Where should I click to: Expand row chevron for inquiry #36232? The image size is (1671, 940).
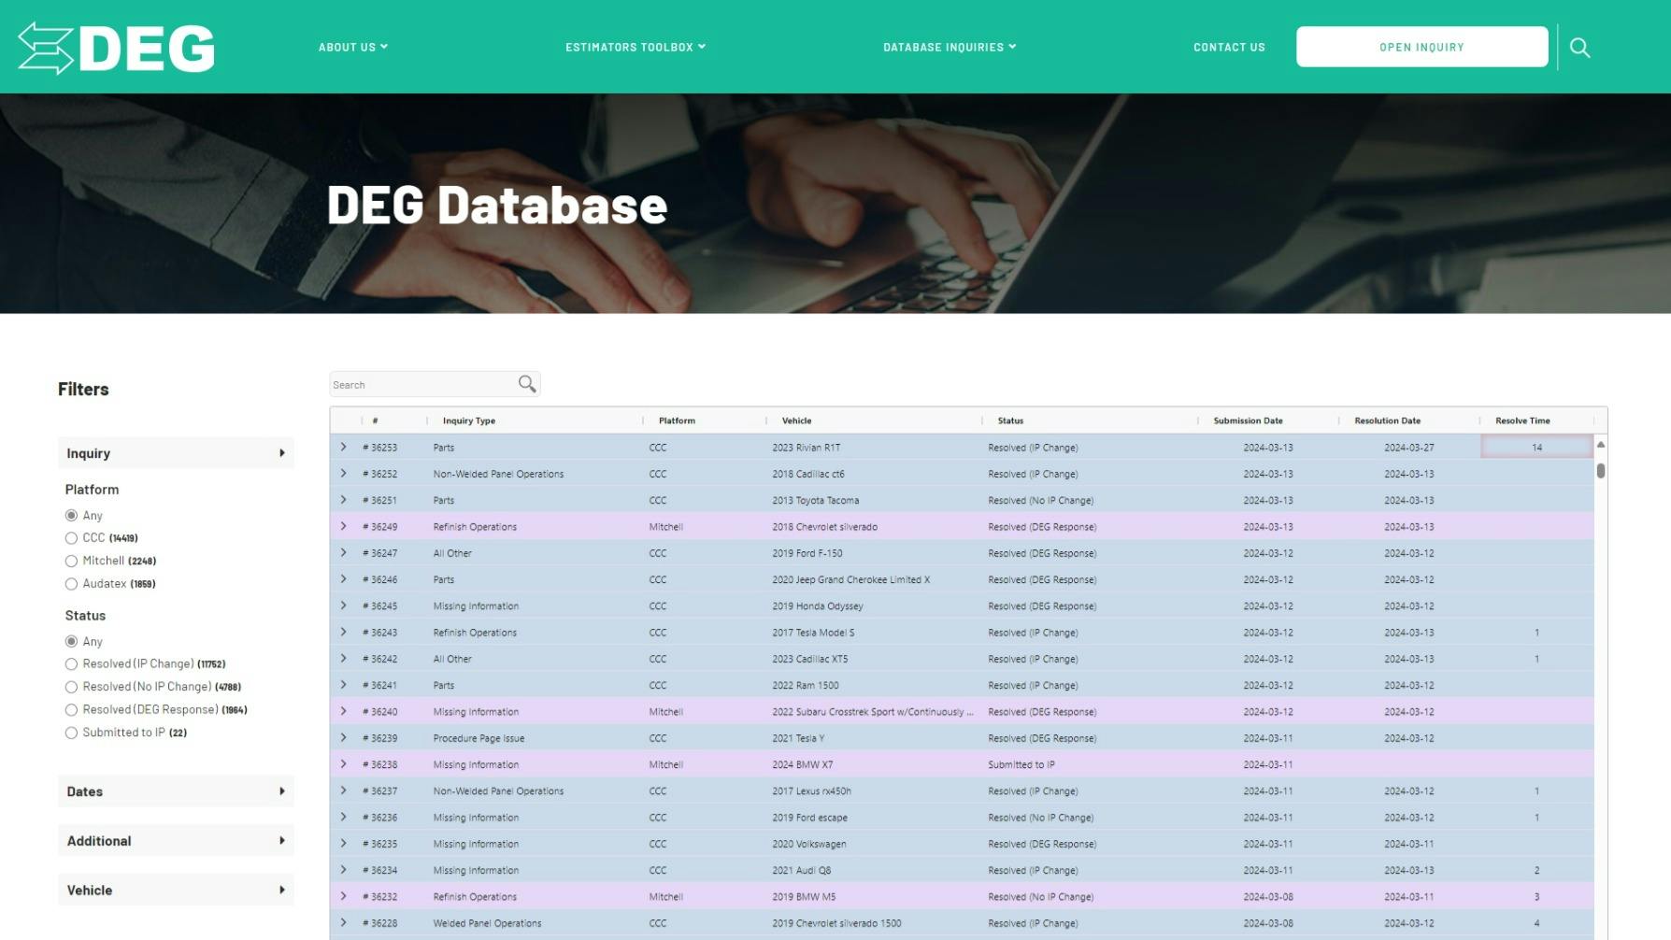pos(344,896)
